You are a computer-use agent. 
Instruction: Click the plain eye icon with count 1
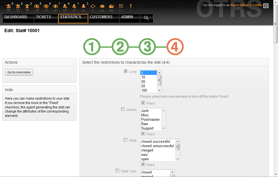[x=55, y=6]
